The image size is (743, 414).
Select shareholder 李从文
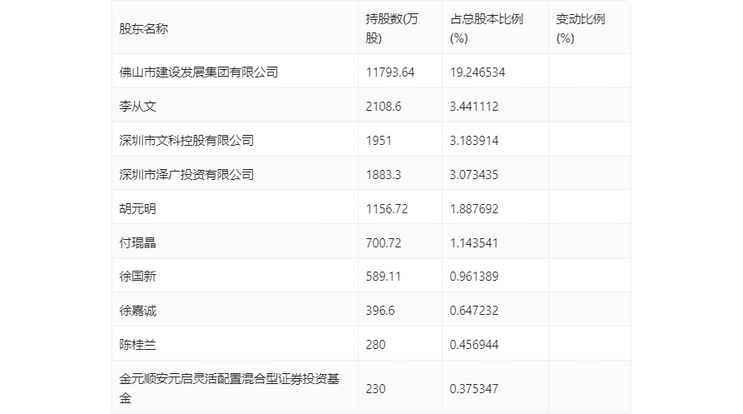pos(137,107)
